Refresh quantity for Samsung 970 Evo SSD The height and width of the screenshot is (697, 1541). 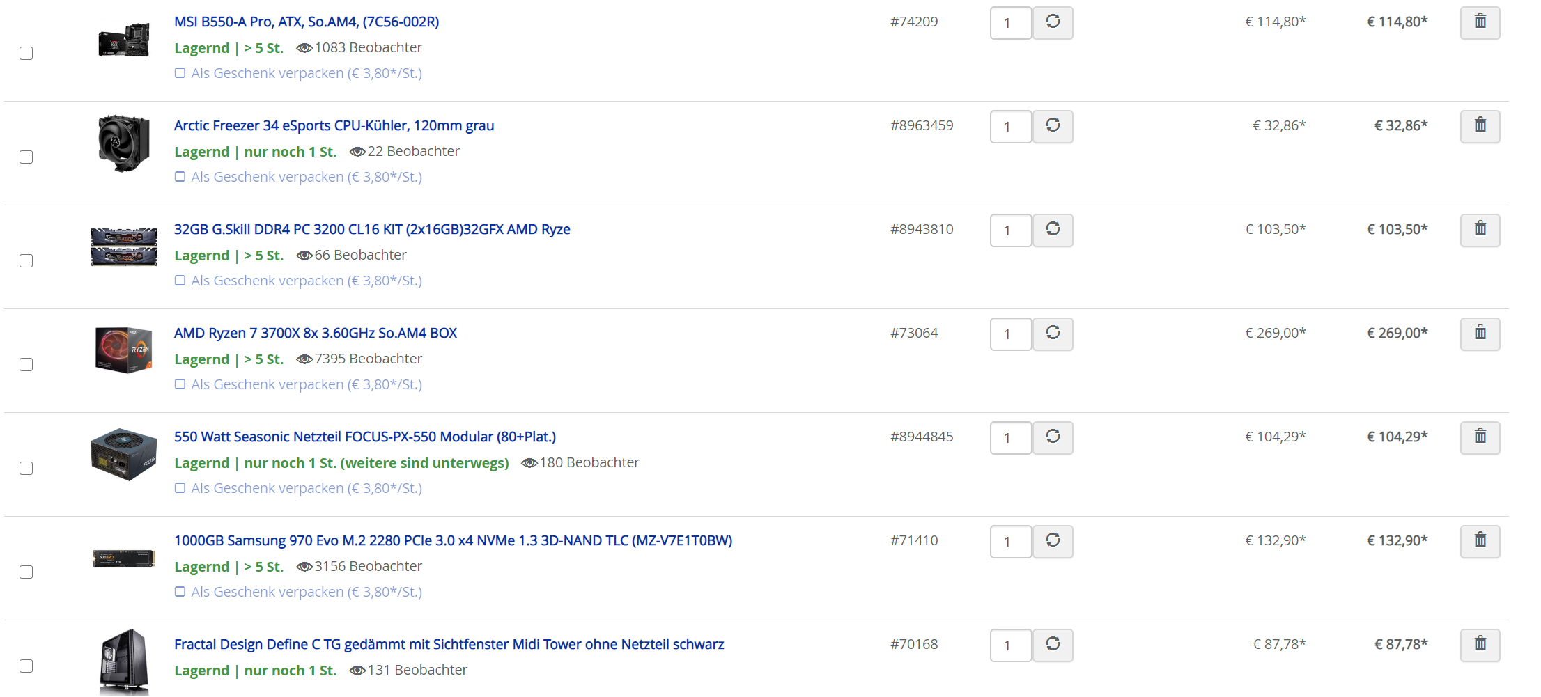[1053, 541]
